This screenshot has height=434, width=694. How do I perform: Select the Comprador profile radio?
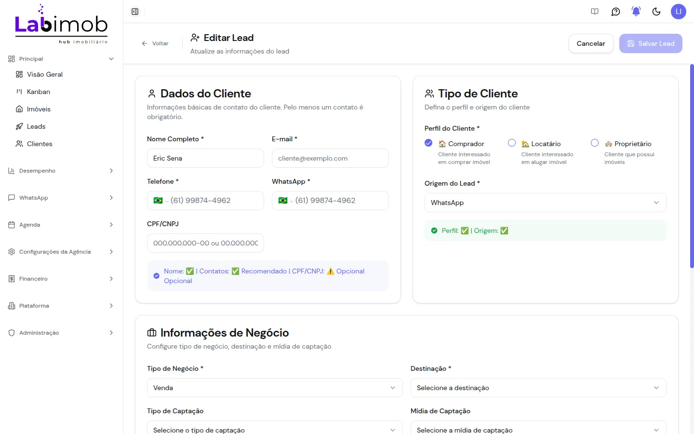click(428, 143)
